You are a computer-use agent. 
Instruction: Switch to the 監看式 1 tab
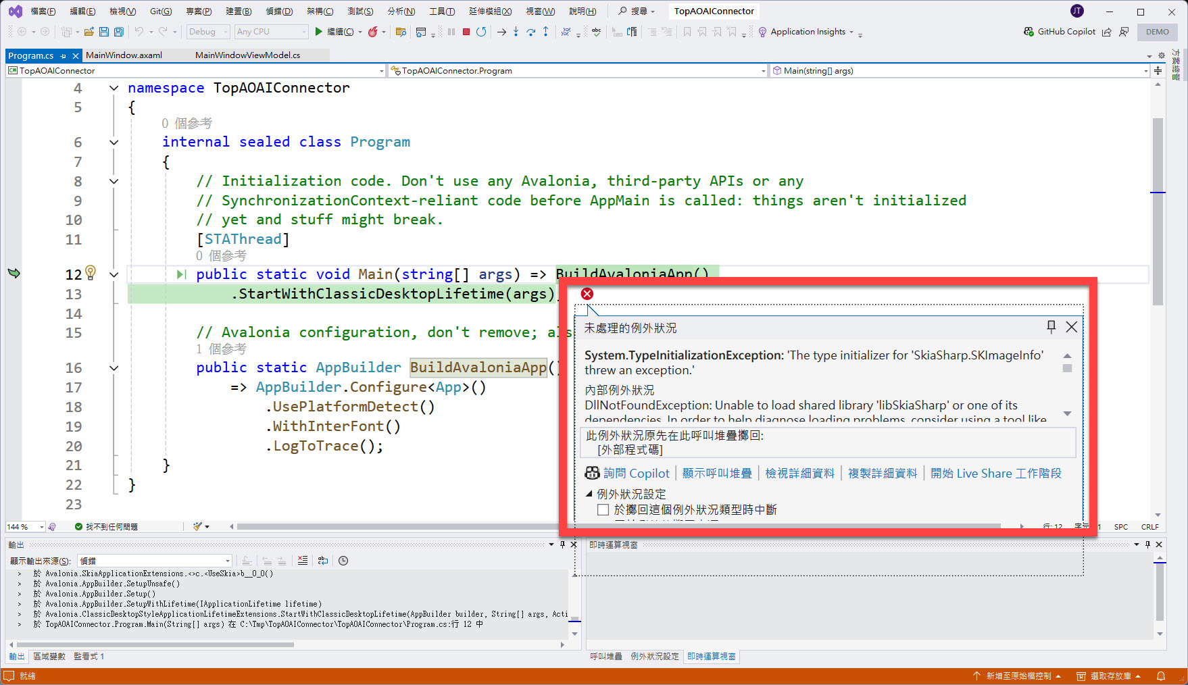point(89,656)
